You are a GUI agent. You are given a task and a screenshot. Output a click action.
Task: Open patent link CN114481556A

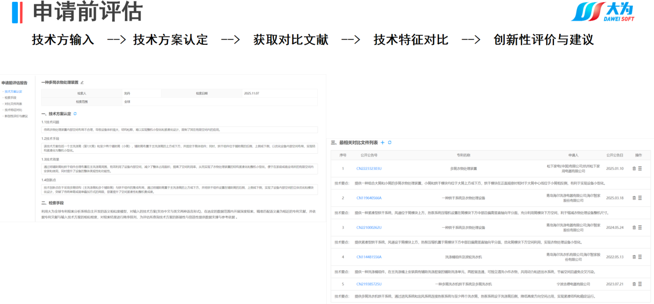369,257
